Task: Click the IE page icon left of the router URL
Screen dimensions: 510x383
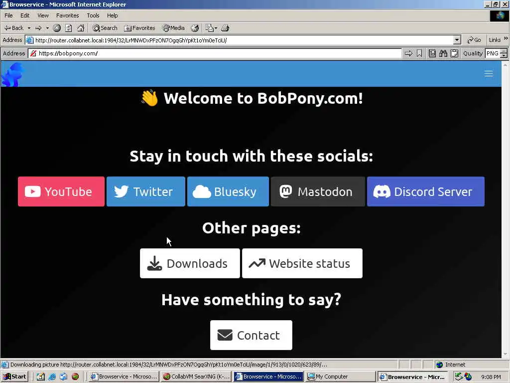Action: [29, 40]
